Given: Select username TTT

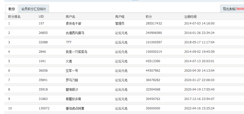Looking at the screenshot, I should coord(69,42).
